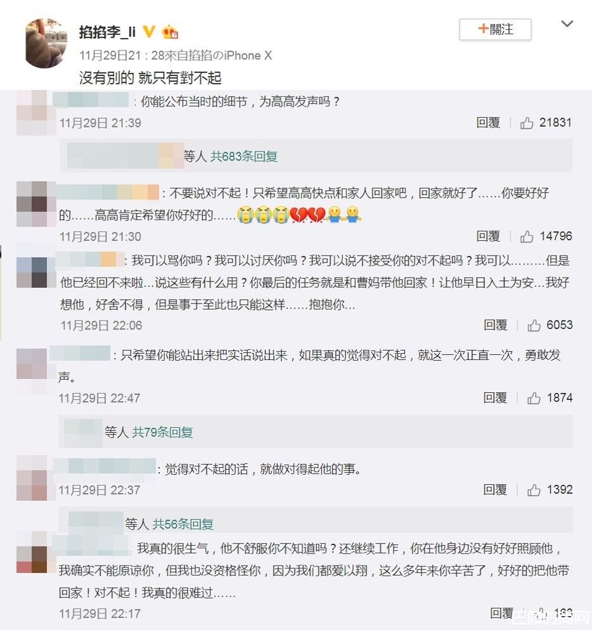Click the yellow V verified badge
Viewport: 592px width, 630px height.
pos(149,31)
